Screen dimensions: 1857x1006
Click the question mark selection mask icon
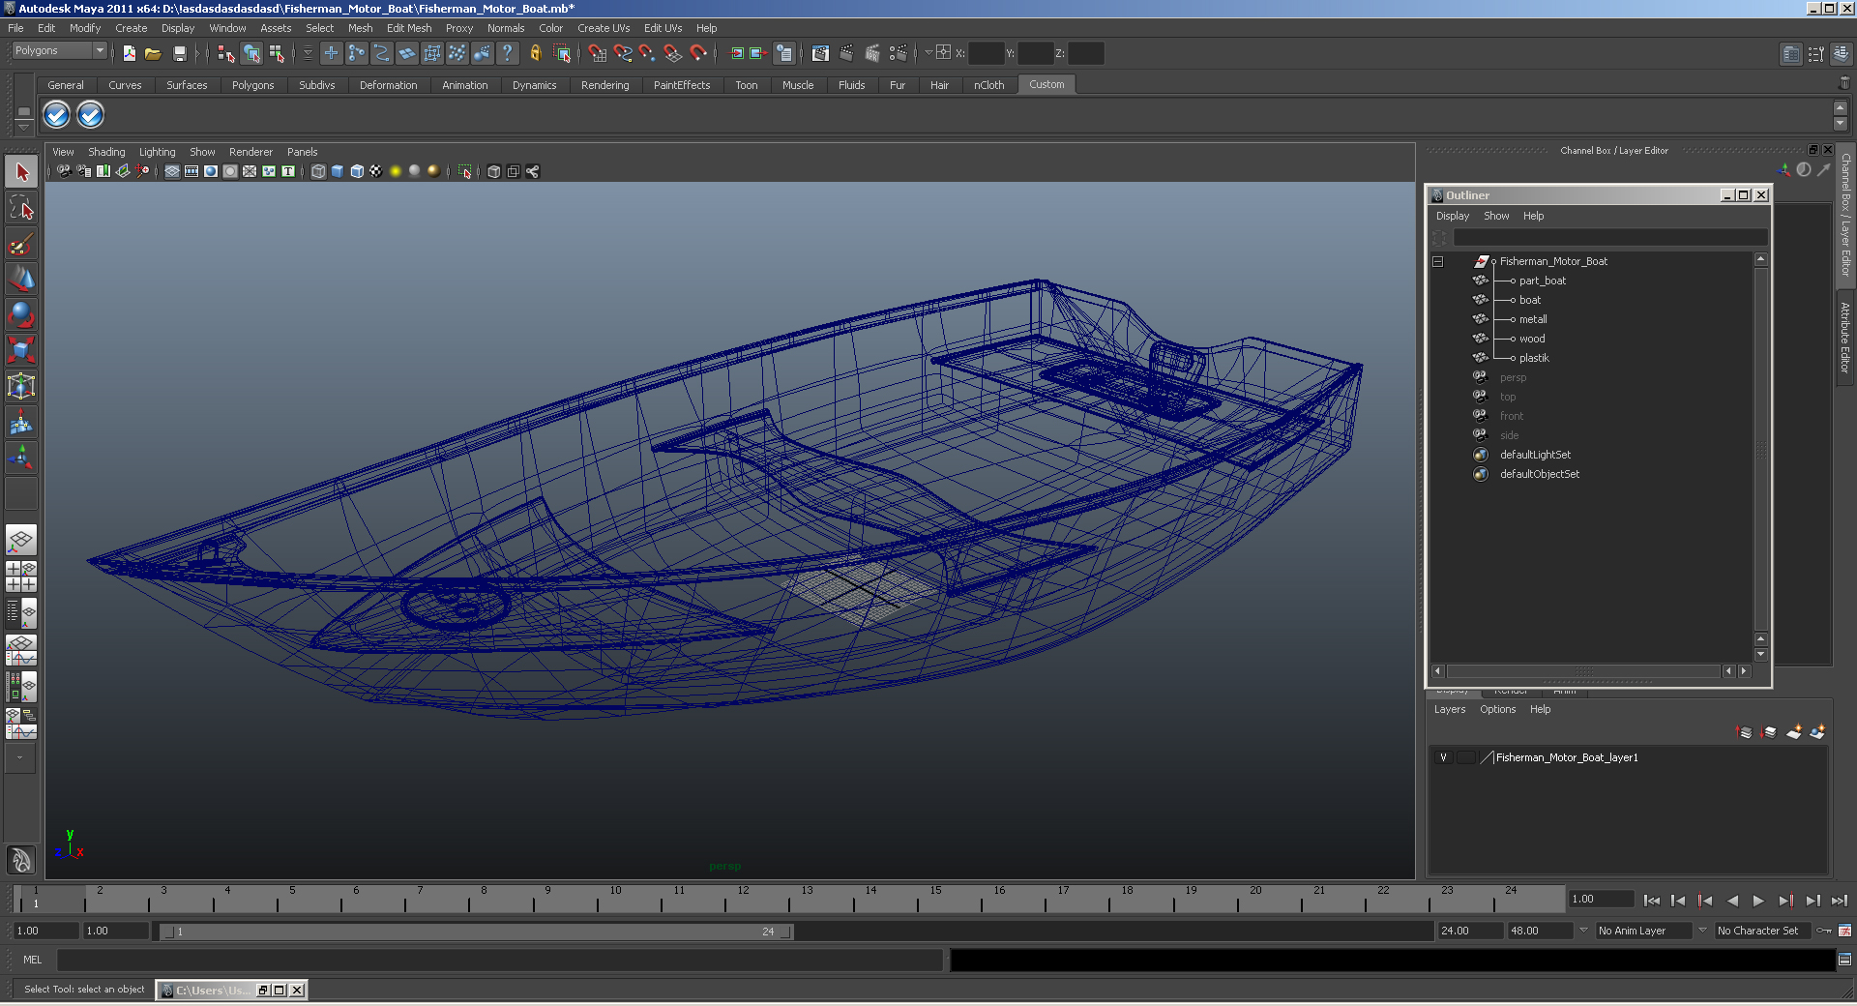pos(507,53)
